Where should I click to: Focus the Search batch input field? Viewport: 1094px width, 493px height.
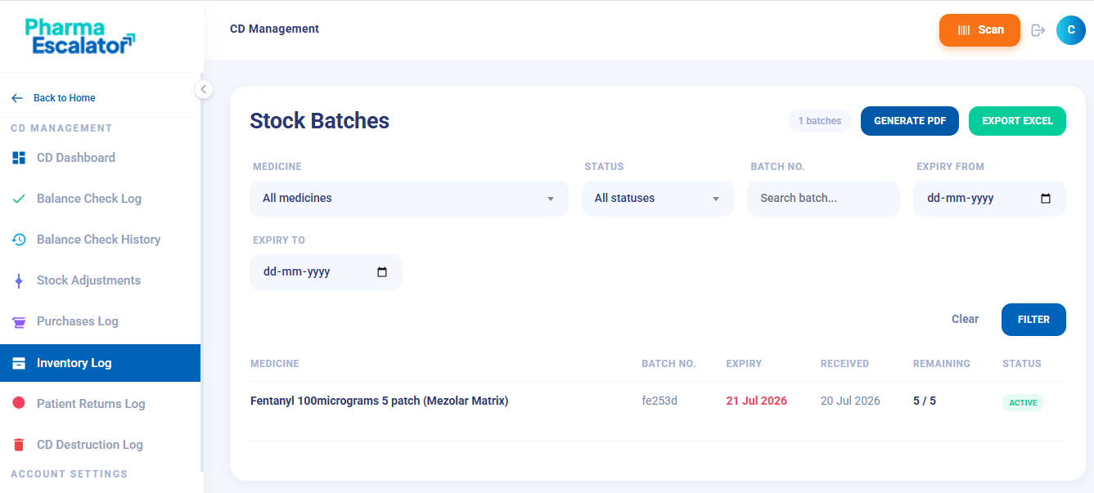[823, 199]
